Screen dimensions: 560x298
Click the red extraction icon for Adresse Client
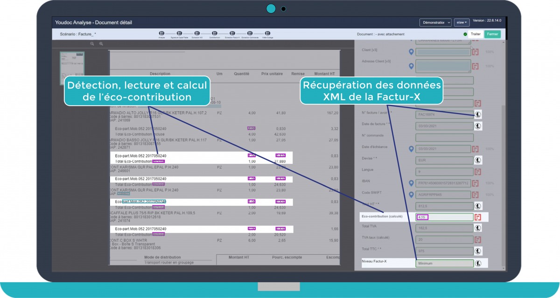[476, 66]
